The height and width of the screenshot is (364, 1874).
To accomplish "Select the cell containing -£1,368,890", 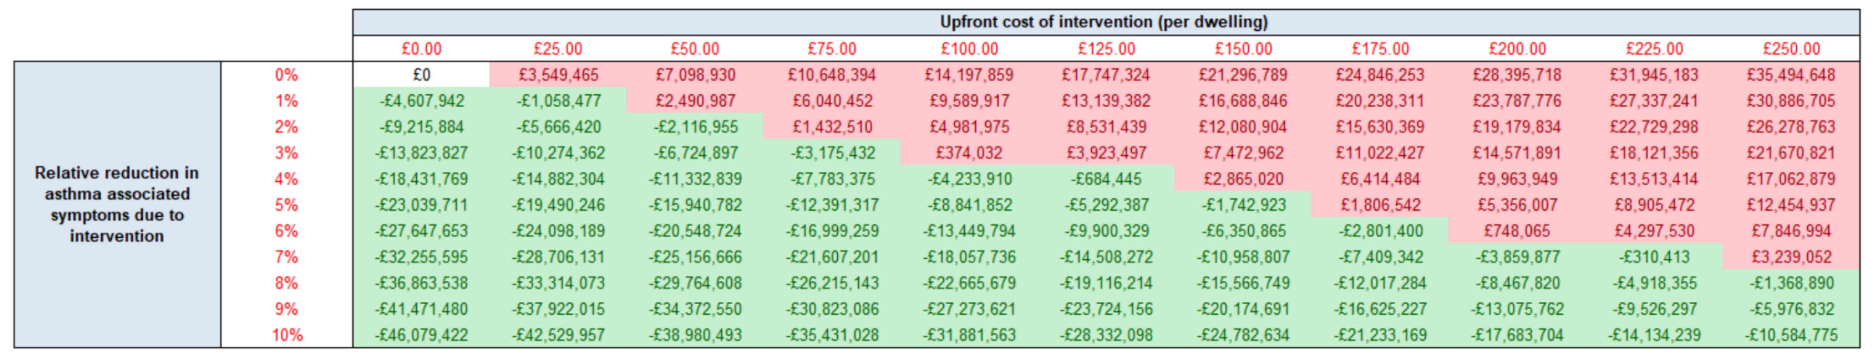I will point(1791,283).
